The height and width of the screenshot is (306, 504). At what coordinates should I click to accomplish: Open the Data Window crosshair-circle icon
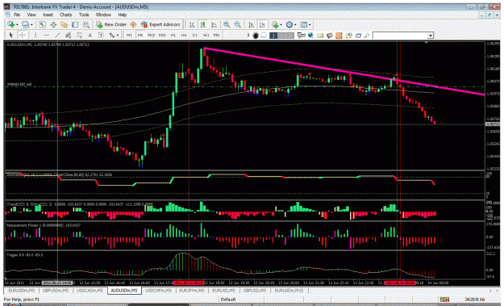[53, 24]
